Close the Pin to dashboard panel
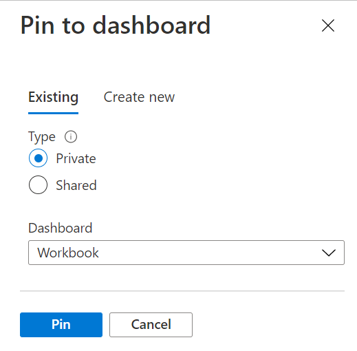 click(x=328, y=25)
